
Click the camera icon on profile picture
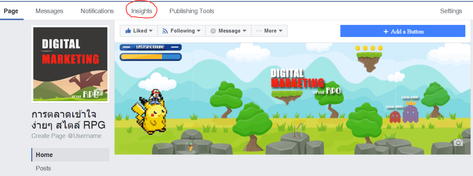[x=98, y=92]
